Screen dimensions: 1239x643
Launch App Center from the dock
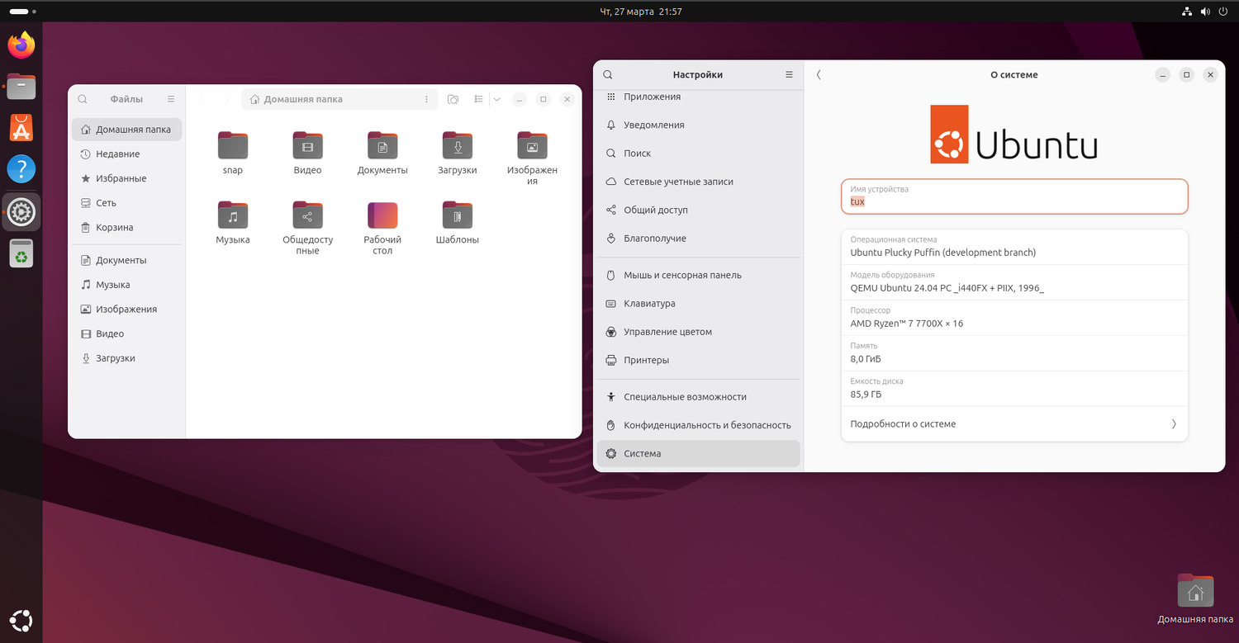[21, 128]
